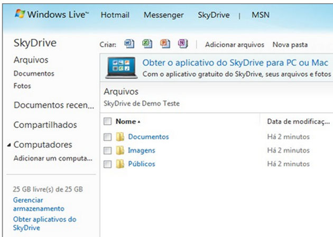Open Hotmail from the top navigation
Screen dimensions: 333x237
[116, 15]
